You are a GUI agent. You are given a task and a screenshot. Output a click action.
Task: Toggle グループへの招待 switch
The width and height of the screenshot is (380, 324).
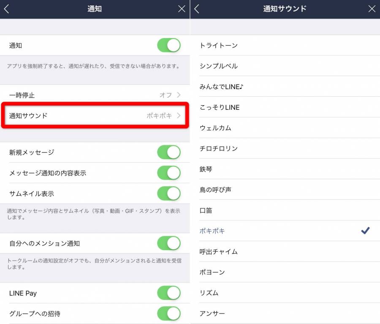168,313
